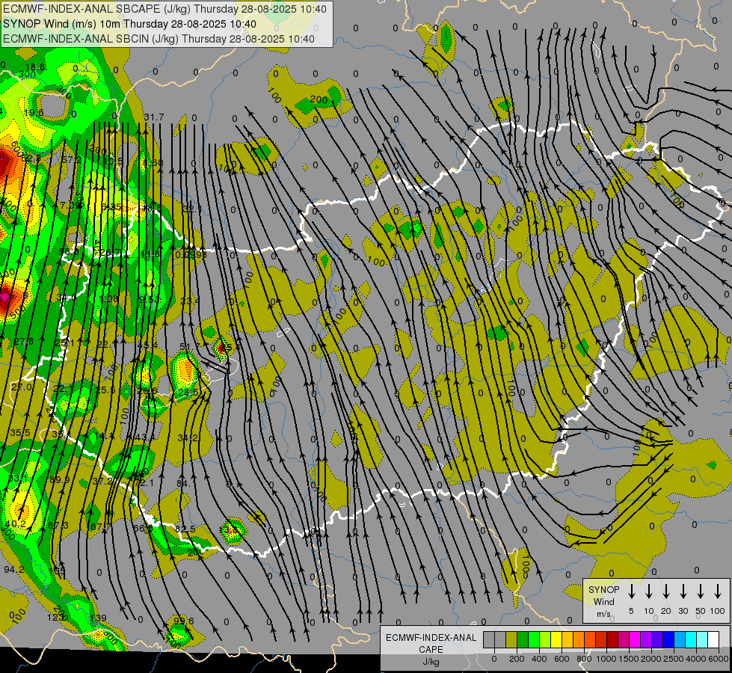Click the 200 contour label on the northern map patch
Image resolution: width=732 pixels, height=673 pixels.
coord(319,99)
